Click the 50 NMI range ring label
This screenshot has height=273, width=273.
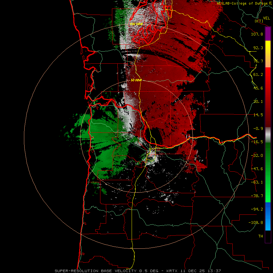click(x=136, y=80)
